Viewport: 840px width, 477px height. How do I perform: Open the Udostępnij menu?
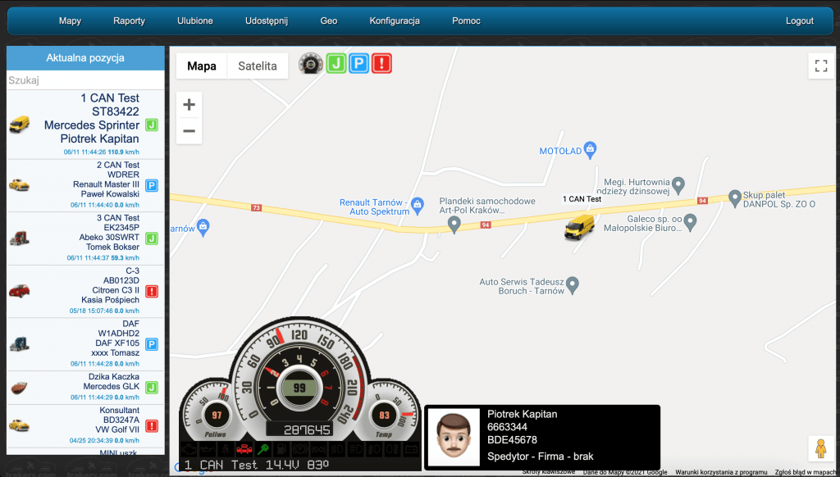(267, 20)
